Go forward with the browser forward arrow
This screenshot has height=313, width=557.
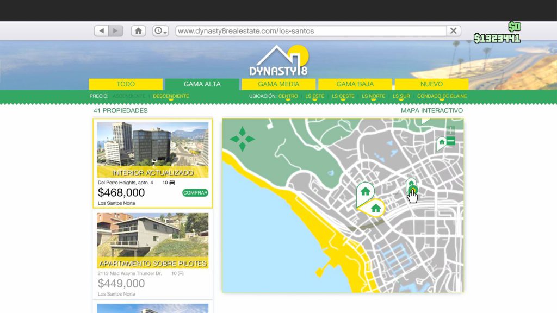116,31
